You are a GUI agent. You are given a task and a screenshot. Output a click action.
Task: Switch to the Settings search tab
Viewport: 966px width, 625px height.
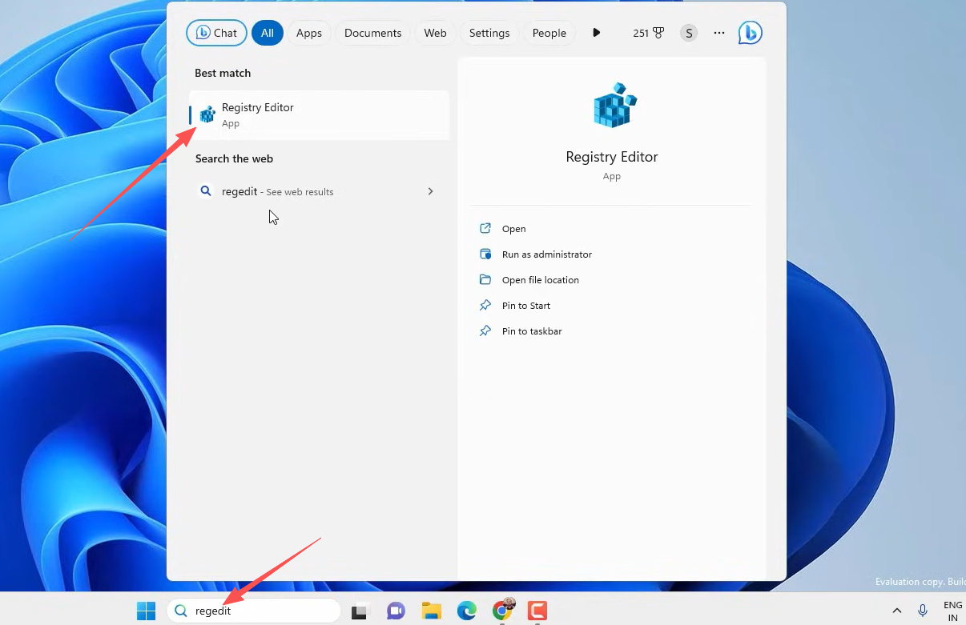pos(489,33)
